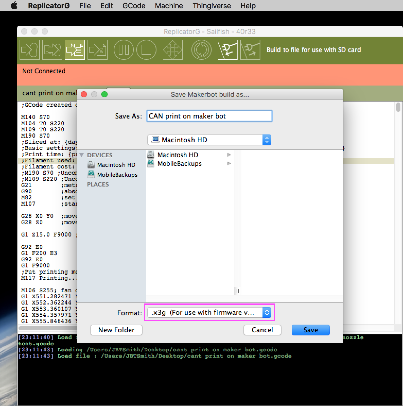
Task: Click the Build to machine toolbar icon
Action: (x=30, y=50)
